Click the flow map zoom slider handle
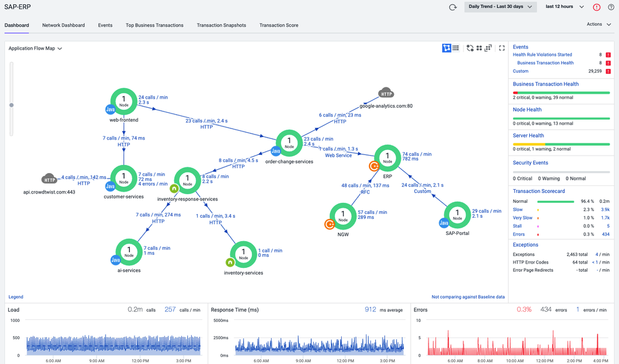The image size is (619, 364). [x=11, y=105]
